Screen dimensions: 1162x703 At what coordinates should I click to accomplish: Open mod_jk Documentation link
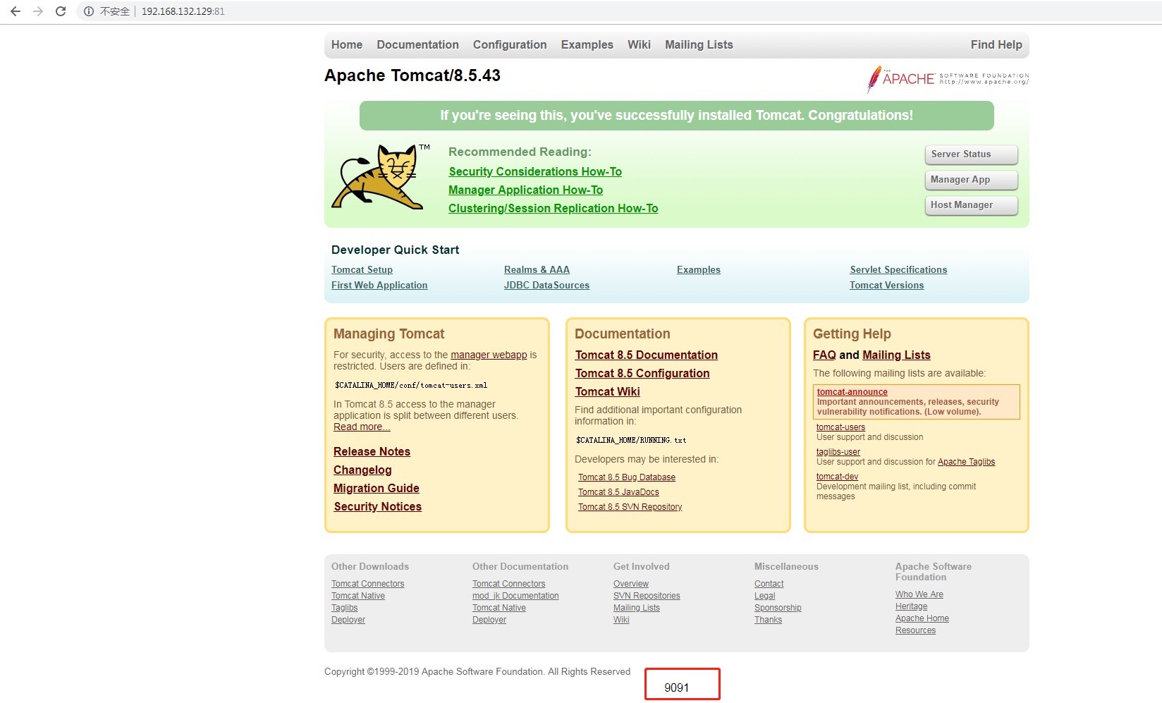click(515, 596)
